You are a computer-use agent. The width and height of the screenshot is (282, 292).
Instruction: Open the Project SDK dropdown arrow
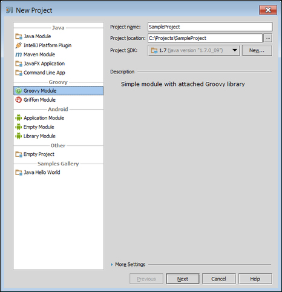click(235, 50)
